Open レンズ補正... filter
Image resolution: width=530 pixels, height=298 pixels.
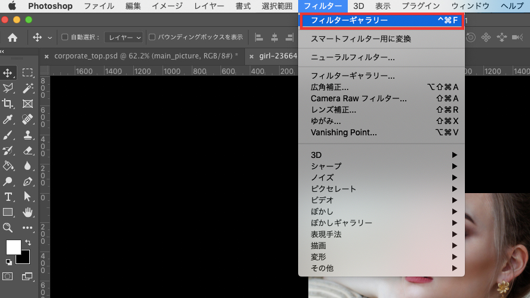pos(381,110)
